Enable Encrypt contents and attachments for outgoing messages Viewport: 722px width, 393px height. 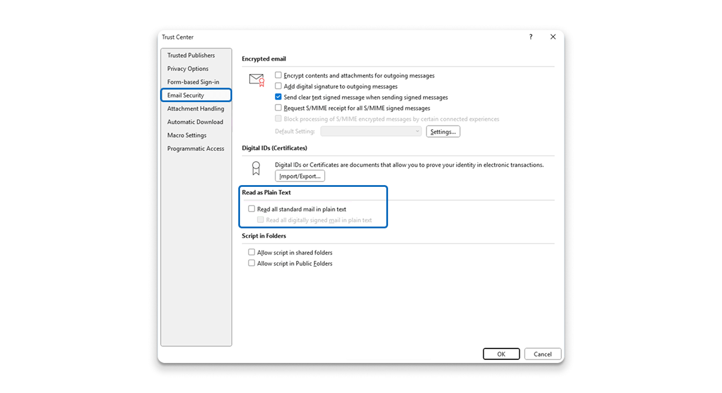click(x=278, y=75)
